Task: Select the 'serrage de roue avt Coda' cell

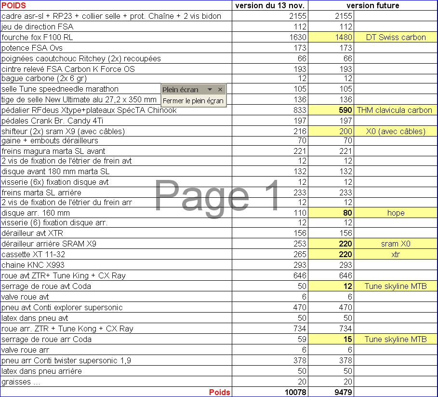Action: coord(116,286)
